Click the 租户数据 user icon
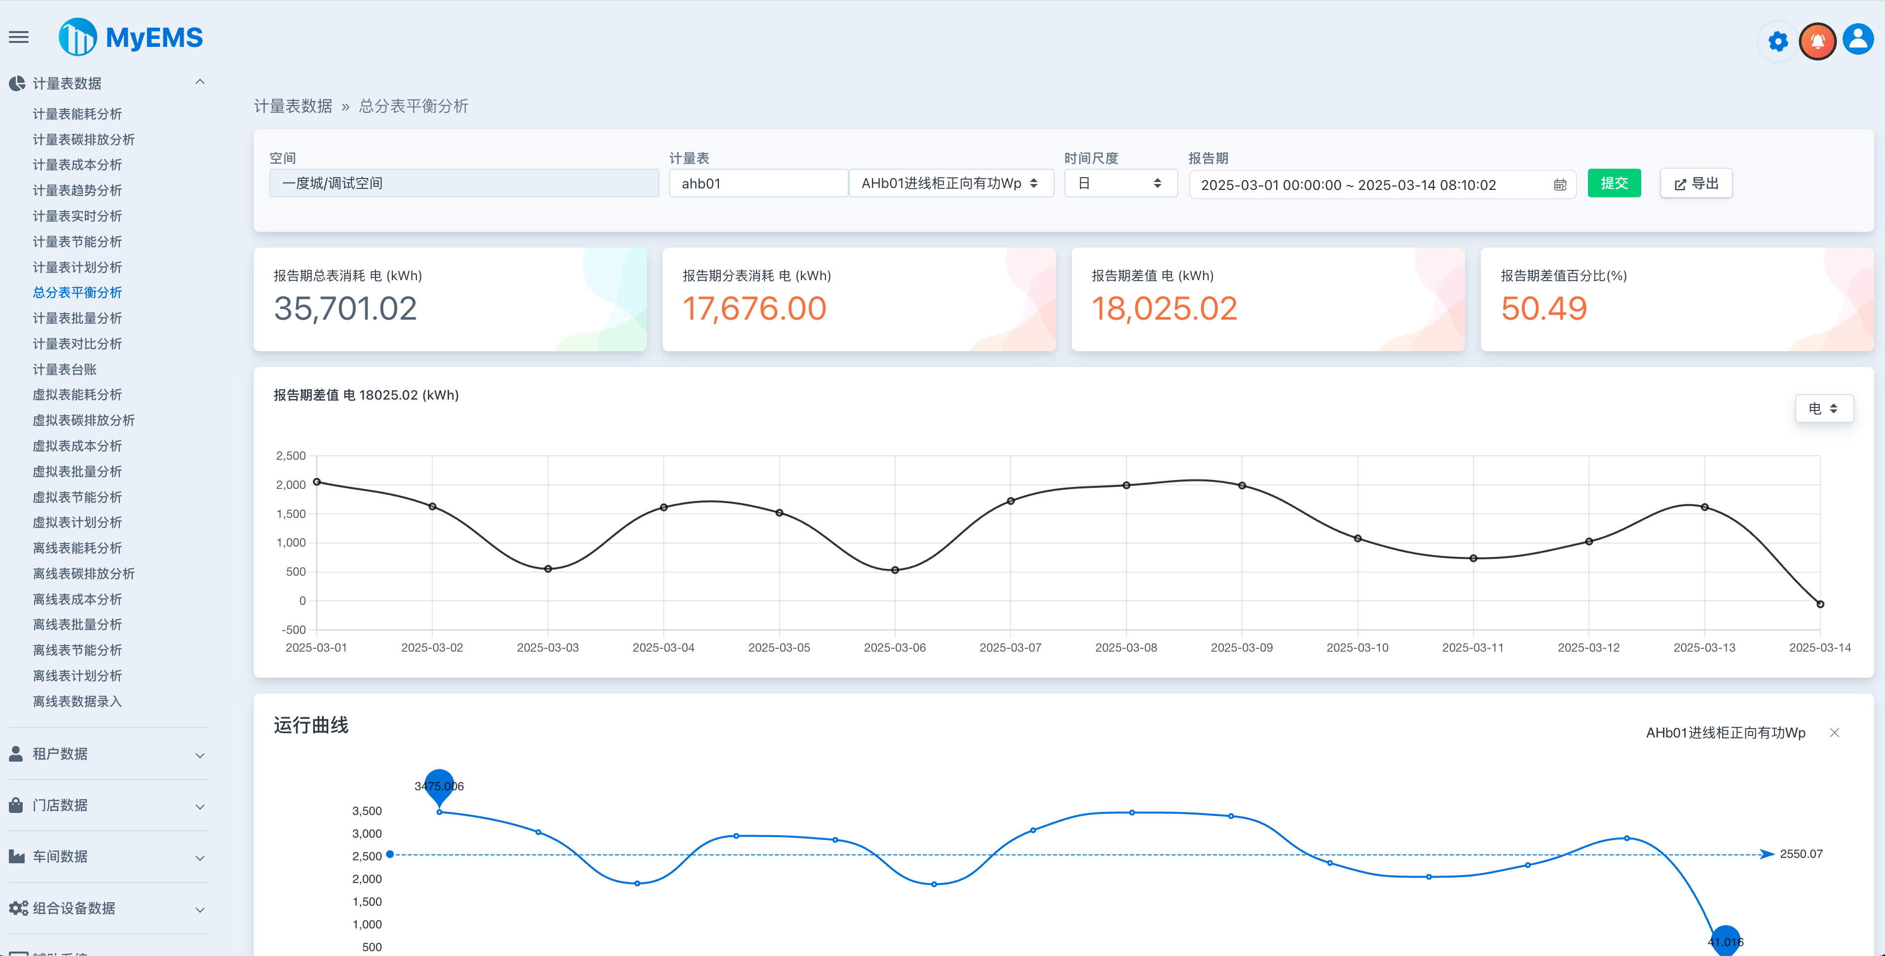Screen dimensions: 1885x956 click(16, 753)
